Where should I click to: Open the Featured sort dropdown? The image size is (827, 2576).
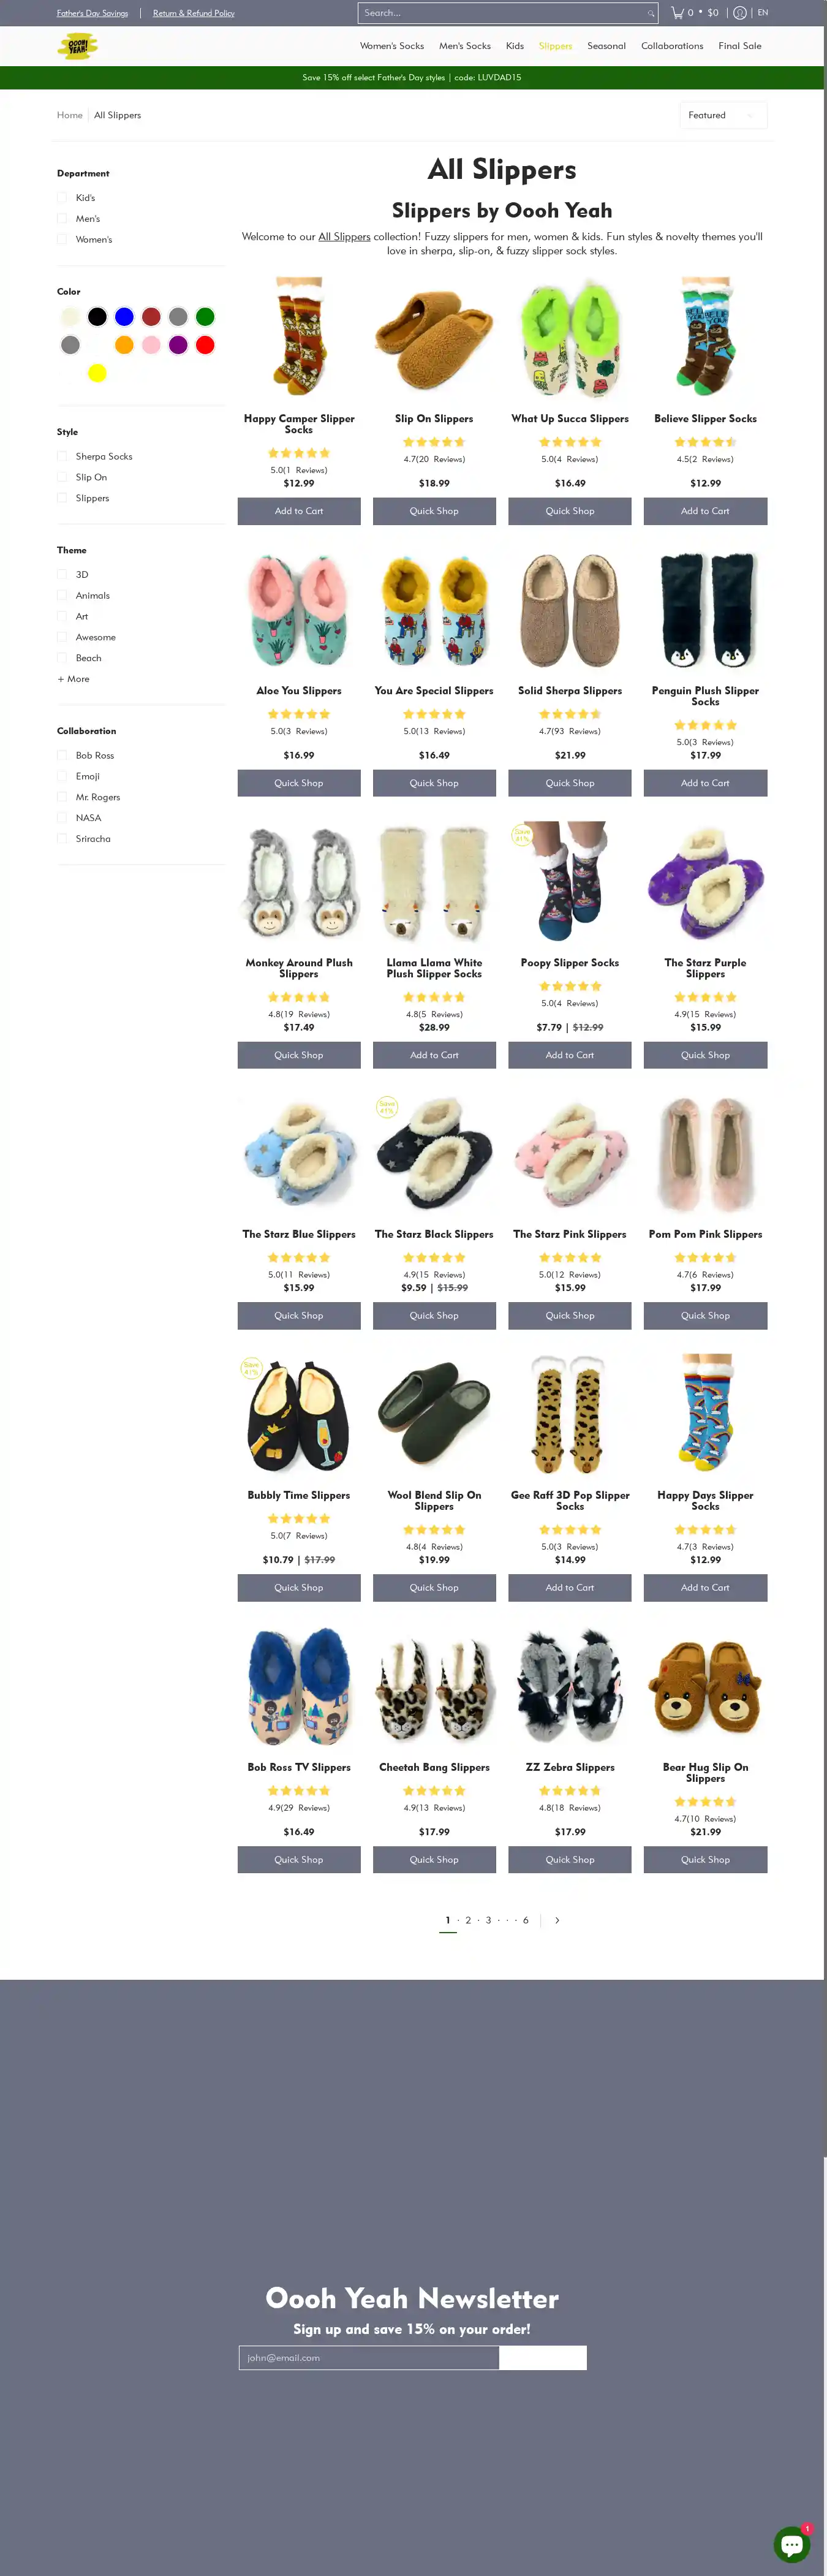click(723, 115)
